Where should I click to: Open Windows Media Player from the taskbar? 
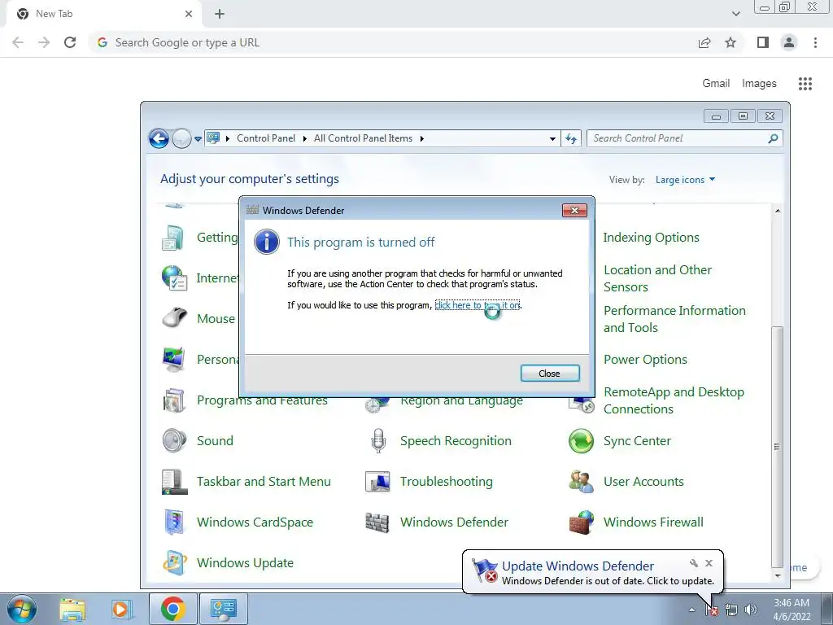(120, 610)
